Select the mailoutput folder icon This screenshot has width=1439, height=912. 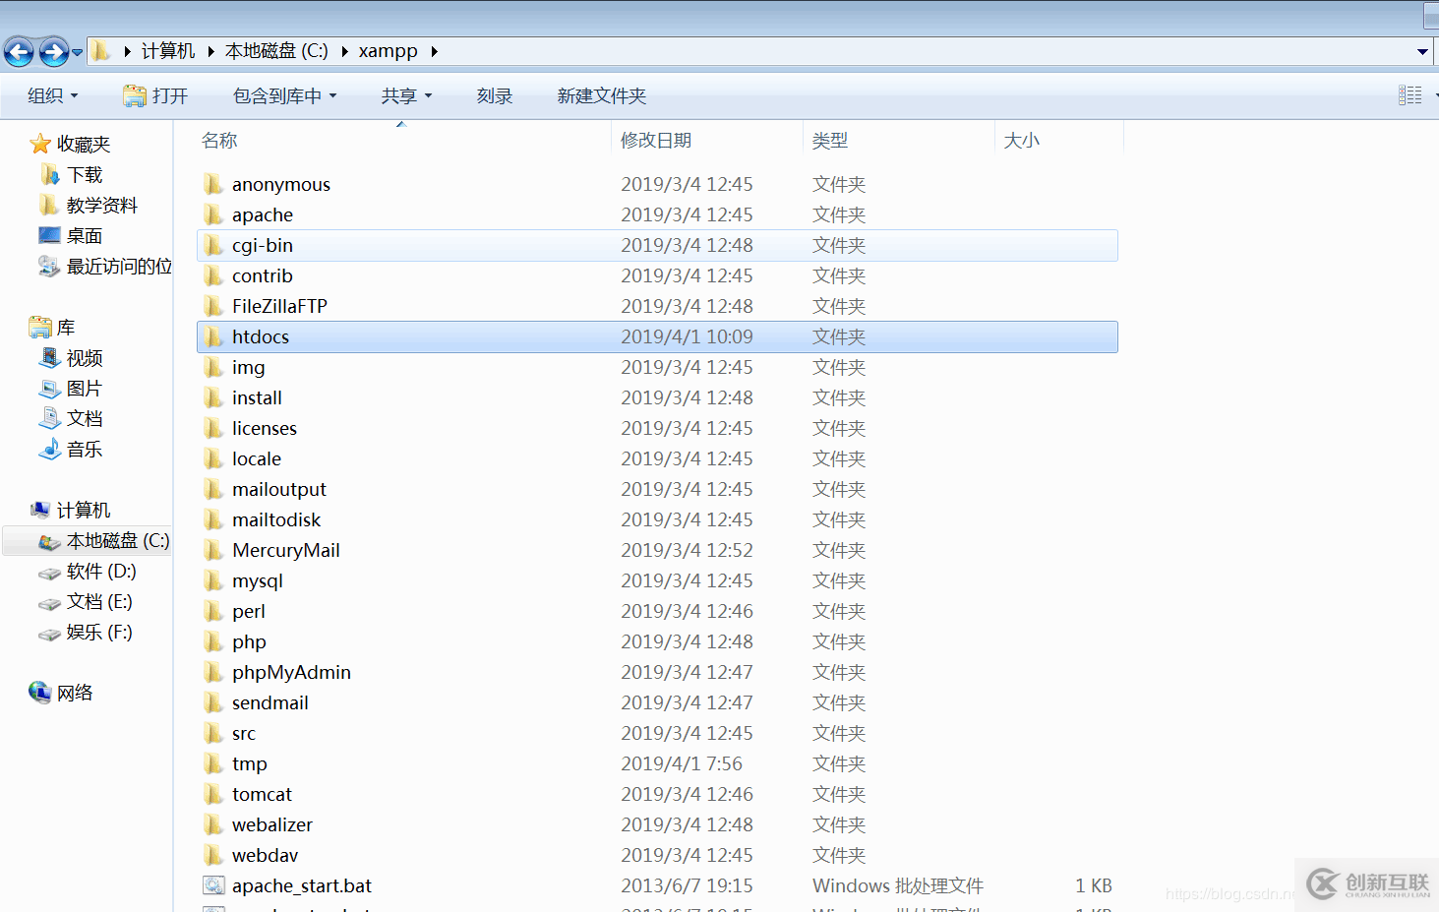[x=213, y=489]
